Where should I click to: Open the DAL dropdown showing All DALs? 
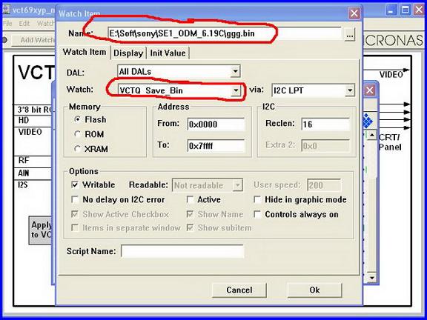(235, 72)
